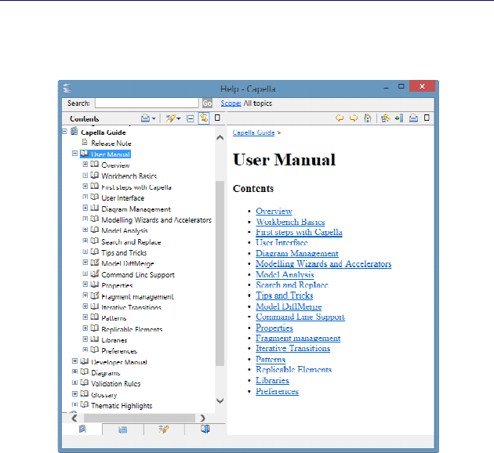
Task: Select the Model Analysis tree item
Action: [x=125, y=230]
